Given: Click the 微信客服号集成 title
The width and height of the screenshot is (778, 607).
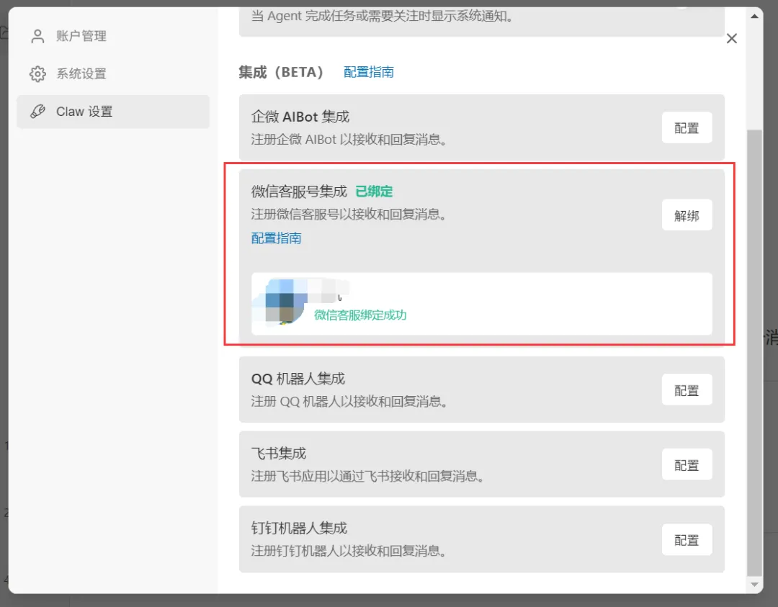Looking at the screenshot, I should point(299,192).
